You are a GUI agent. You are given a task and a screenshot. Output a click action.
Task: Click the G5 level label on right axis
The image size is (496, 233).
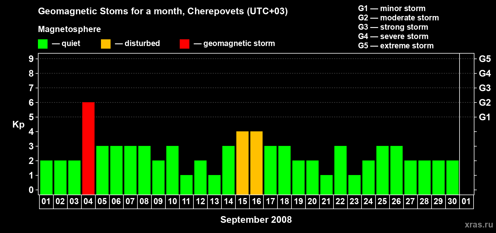(485, 59)
